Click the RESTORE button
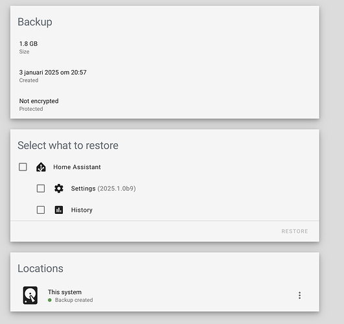 (295, 231)
